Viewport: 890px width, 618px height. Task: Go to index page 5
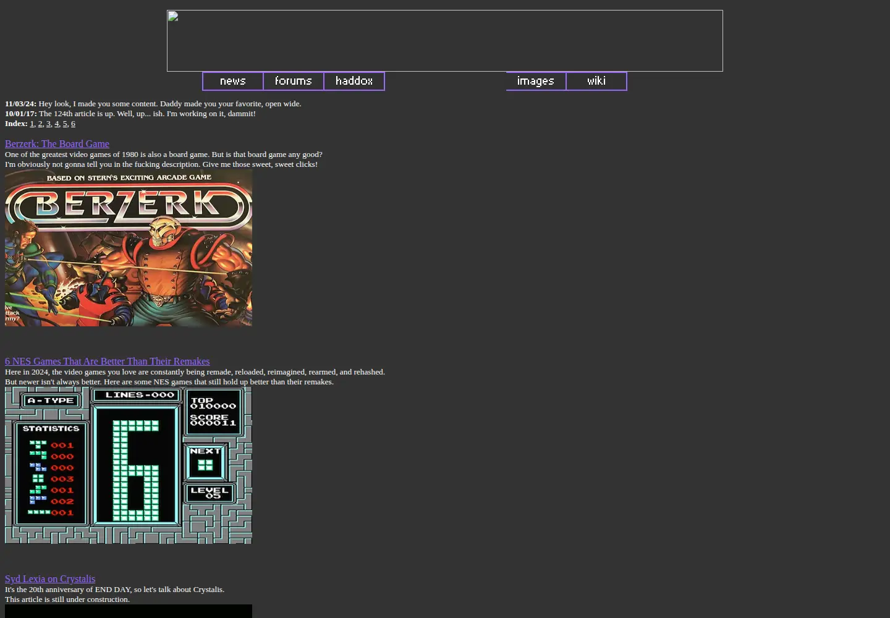(65, 124)
